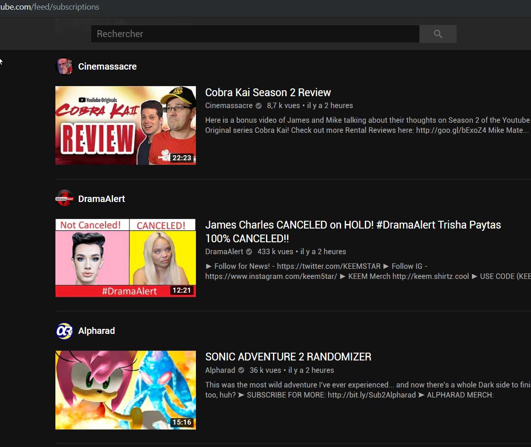Open 'SONIC ADVENTURE 2 RANDOMIZER' title
This screenshot has width=531, height=447.
point(288,357)
